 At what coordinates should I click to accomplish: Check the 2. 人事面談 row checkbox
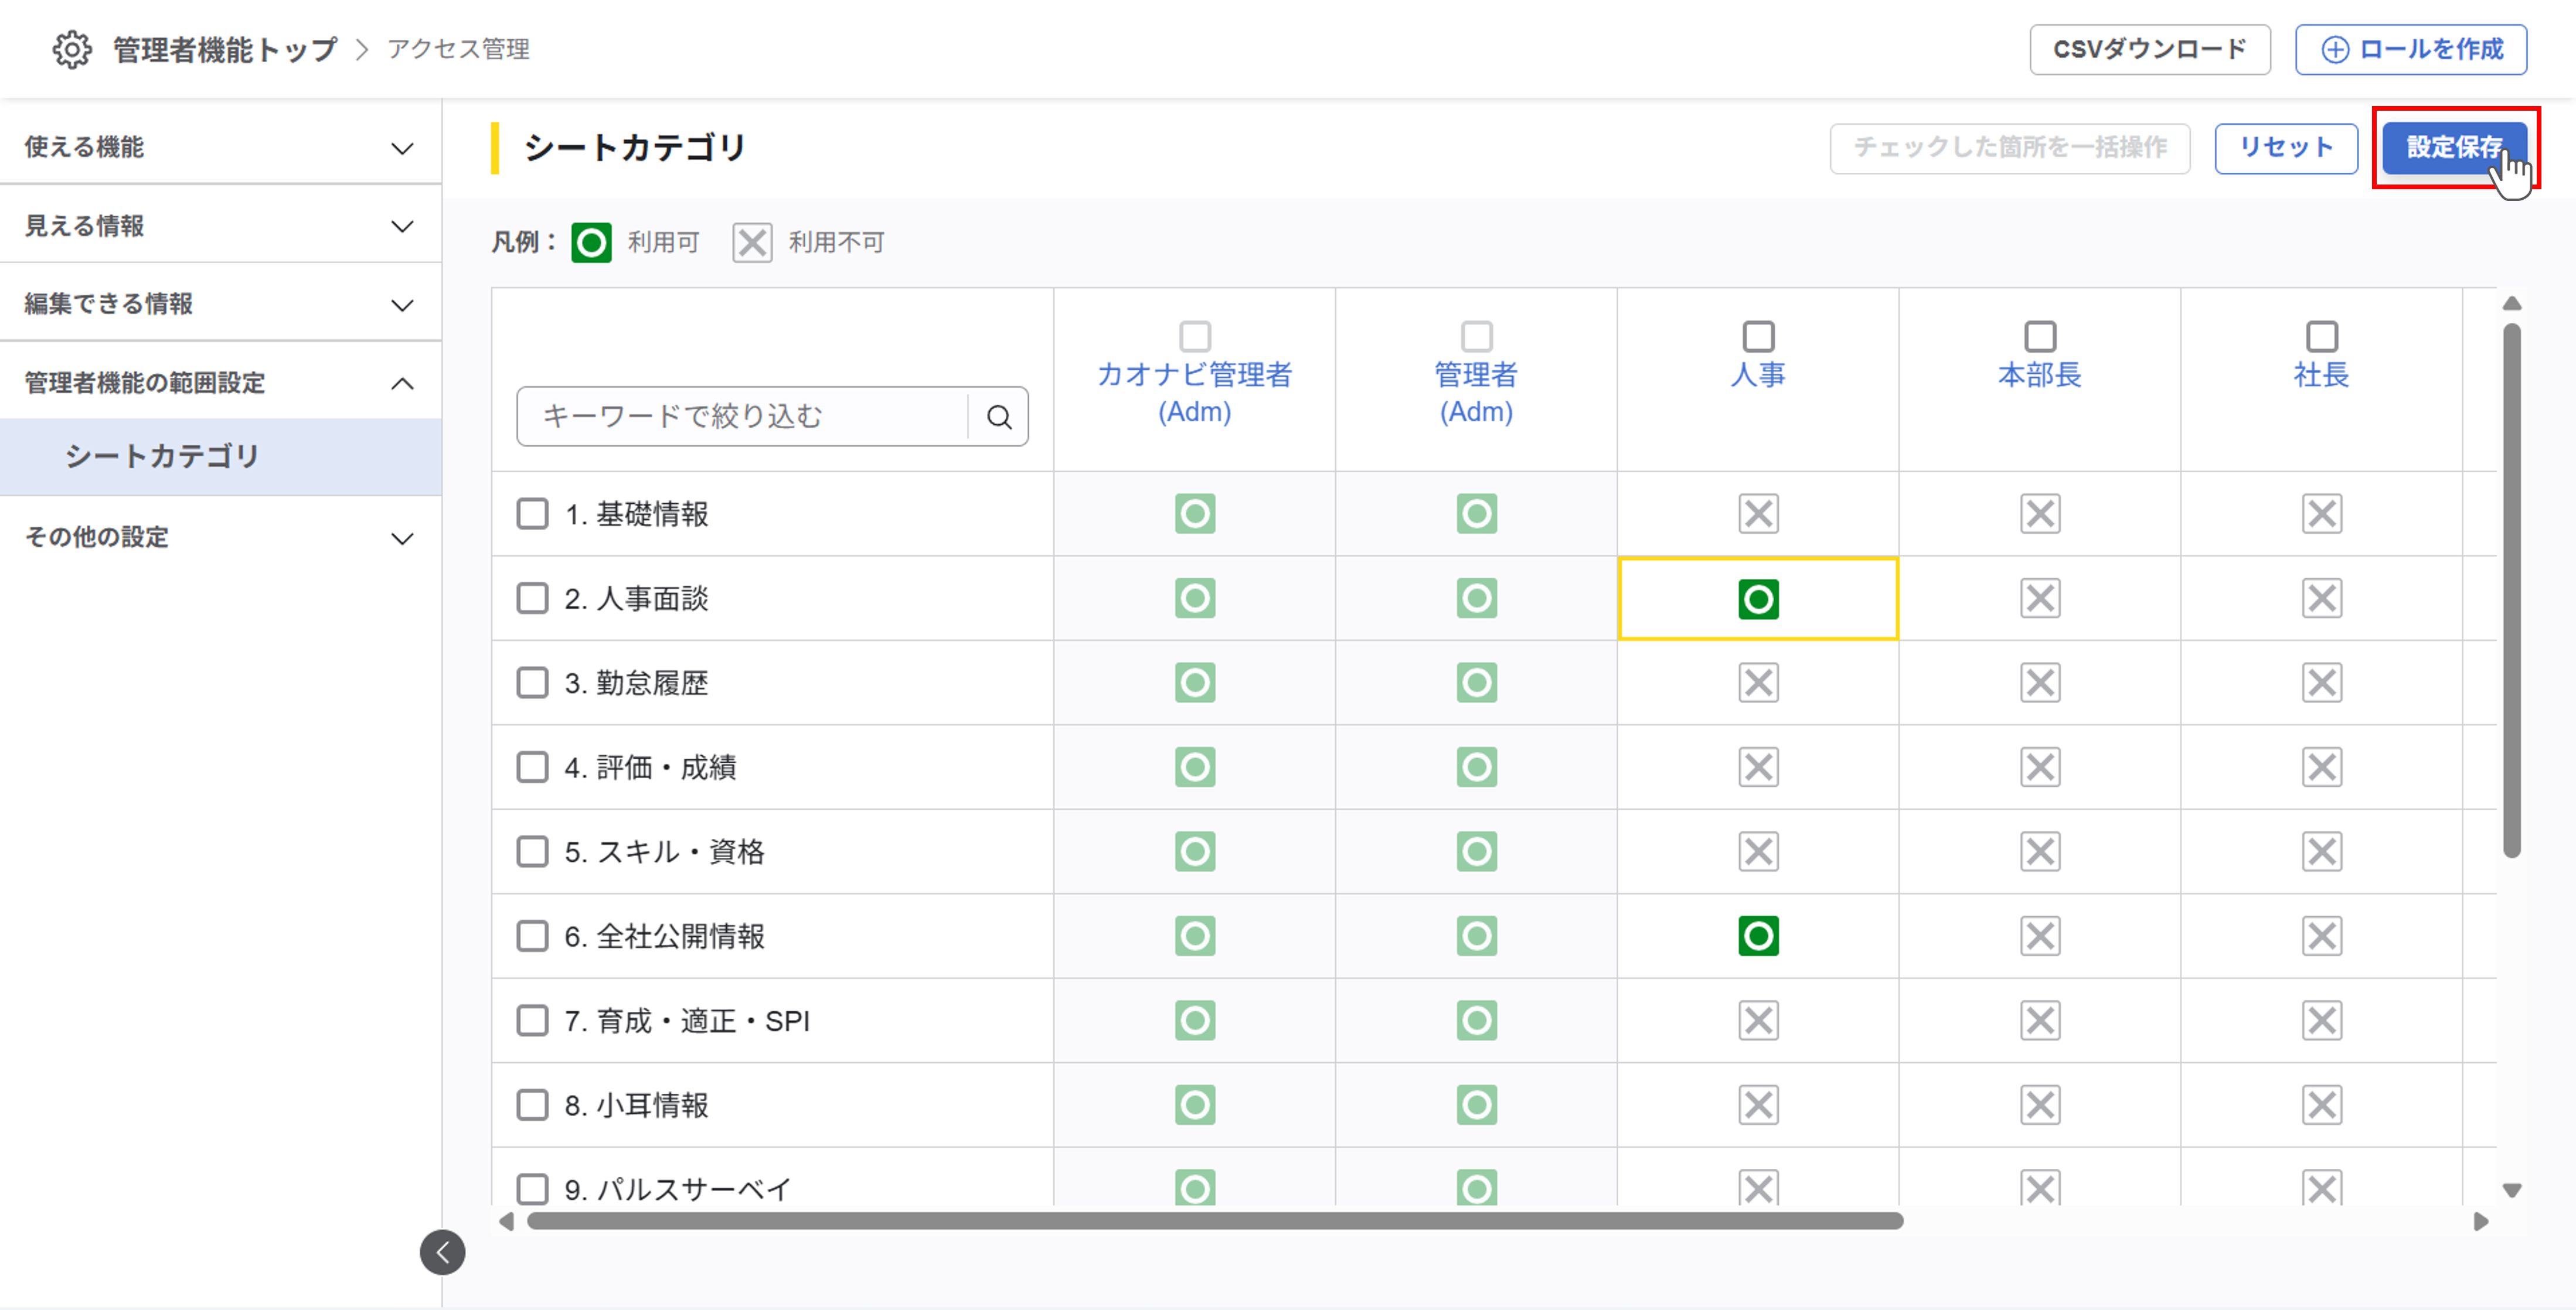pos(532,599)
